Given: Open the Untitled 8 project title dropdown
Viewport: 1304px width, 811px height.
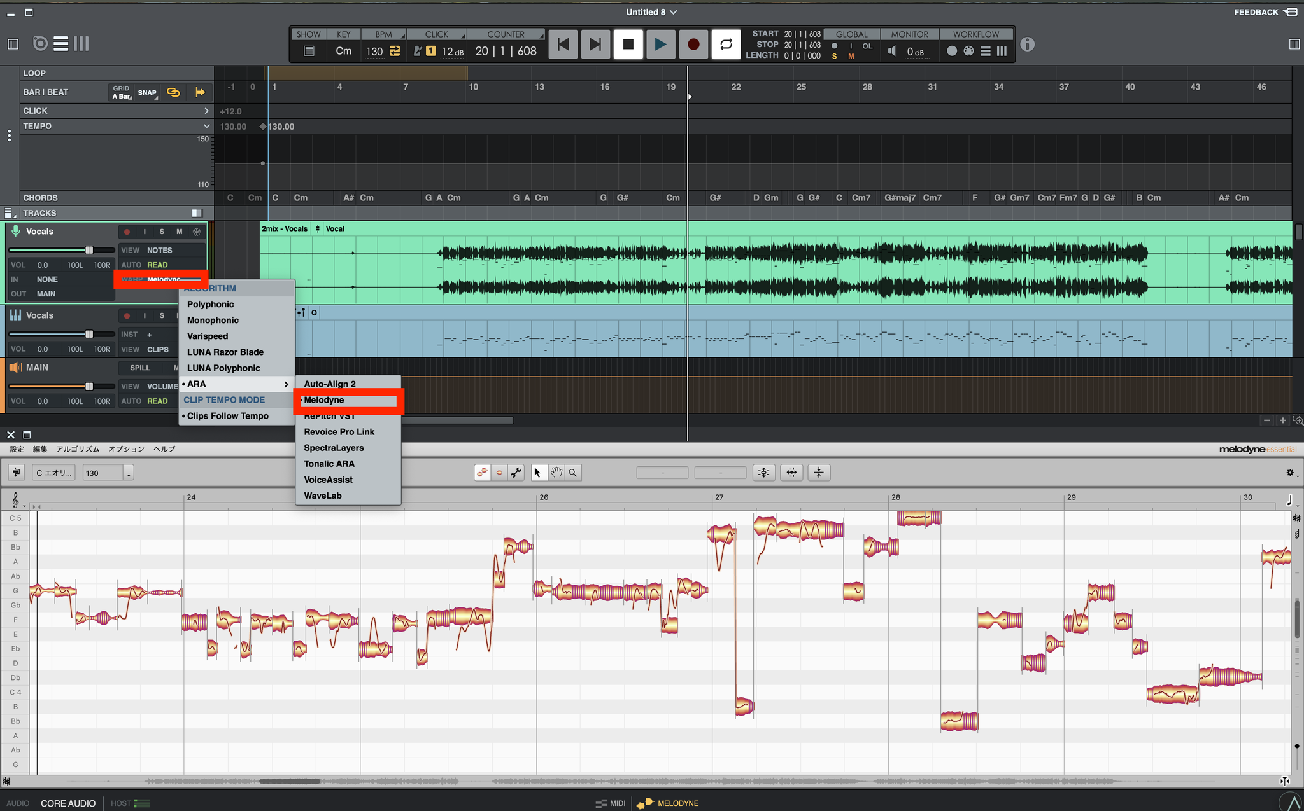Looking at the screenshot, I should point(651,12).
